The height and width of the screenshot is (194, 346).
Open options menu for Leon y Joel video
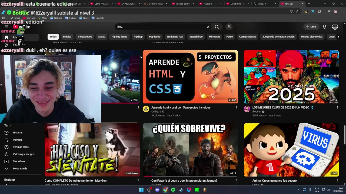(237, 181)
